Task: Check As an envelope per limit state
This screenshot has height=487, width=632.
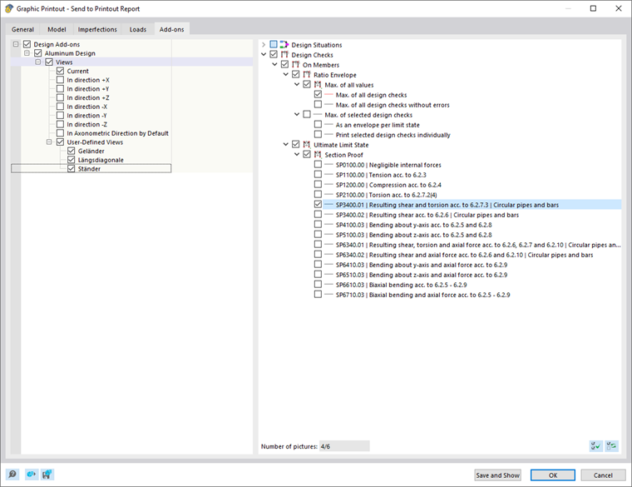Action: tap(318, 125)
